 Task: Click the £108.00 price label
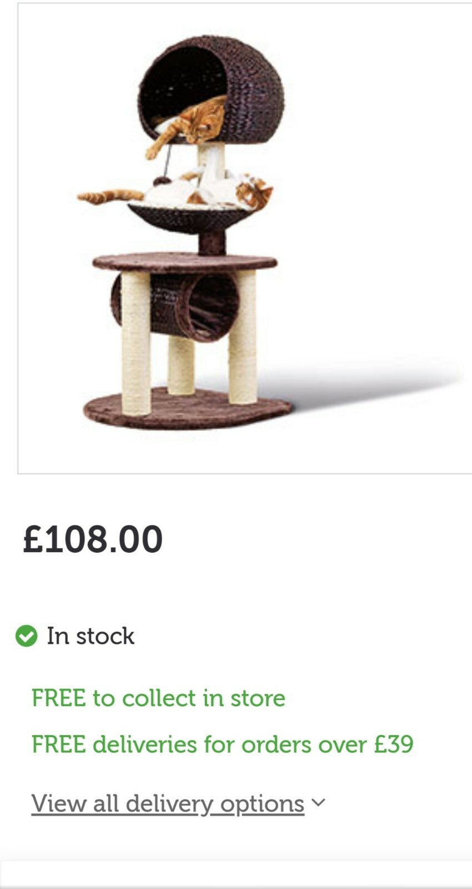[93, 539]
